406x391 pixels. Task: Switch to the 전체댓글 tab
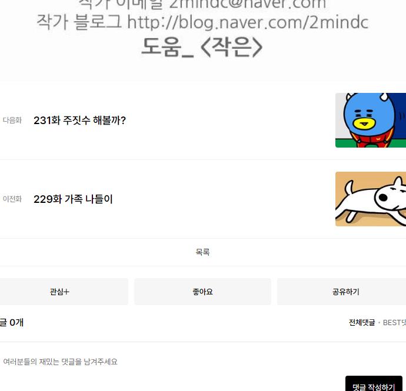tap(362, 322)
